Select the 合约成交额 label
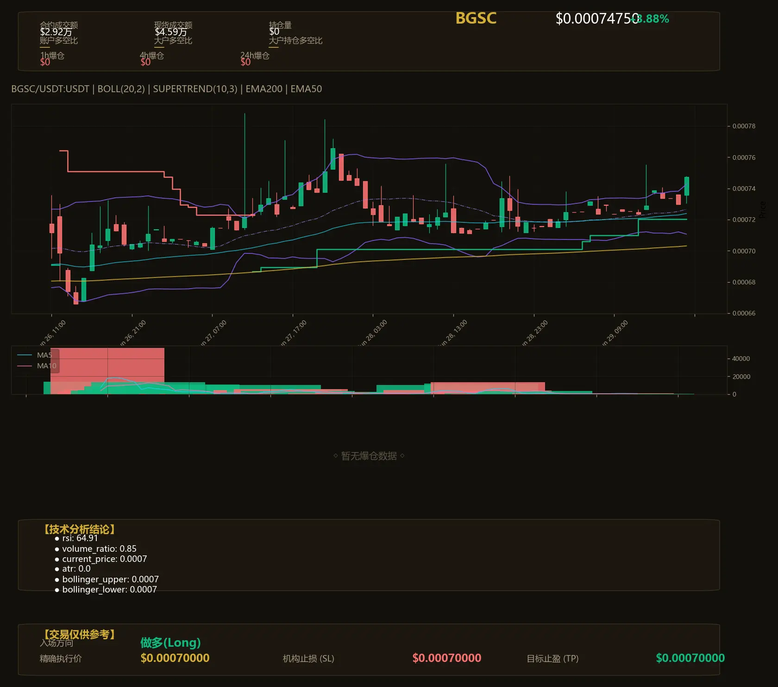Image resolution: width=778 pixels, height=687 pixels. click(x=59, y=25)
